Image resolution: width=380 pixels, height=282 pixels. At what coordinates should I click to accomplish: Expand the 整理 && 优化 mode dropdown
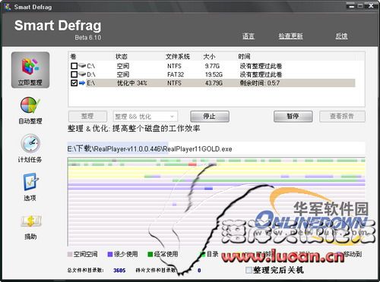tap(145, 117)
